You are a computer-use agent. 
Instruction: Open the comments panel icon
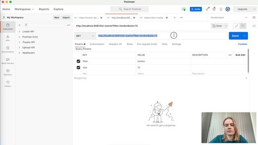pyautogui.click(x=243, y=26)
